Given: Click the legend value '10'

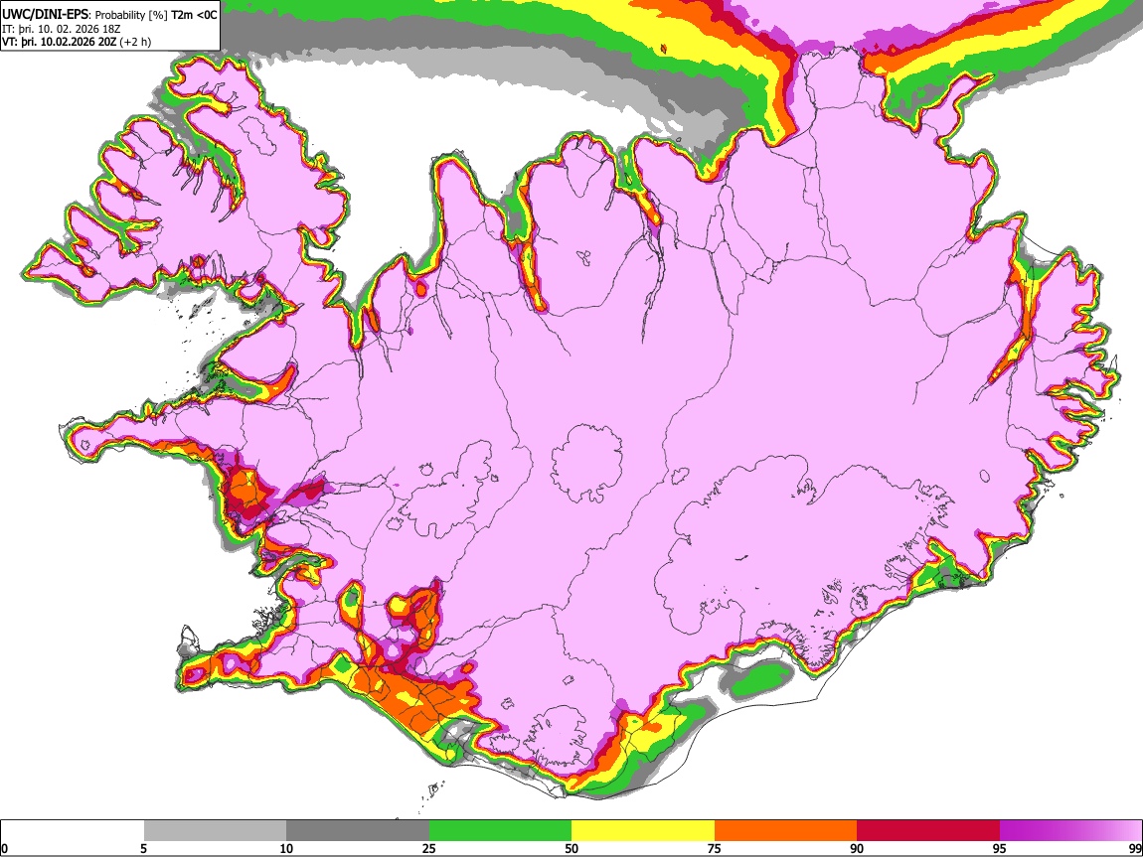Looking at the screenshot, I should tap(286, 849).
